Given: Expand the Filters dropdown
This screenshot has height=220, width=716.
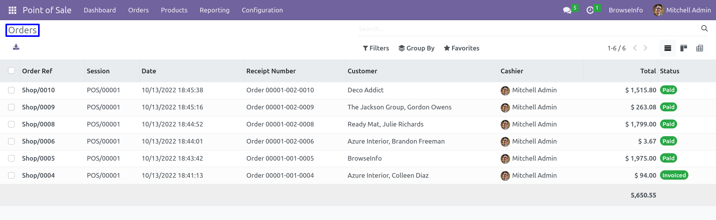Looking at the screenshot, I should [x=376, y=48].
